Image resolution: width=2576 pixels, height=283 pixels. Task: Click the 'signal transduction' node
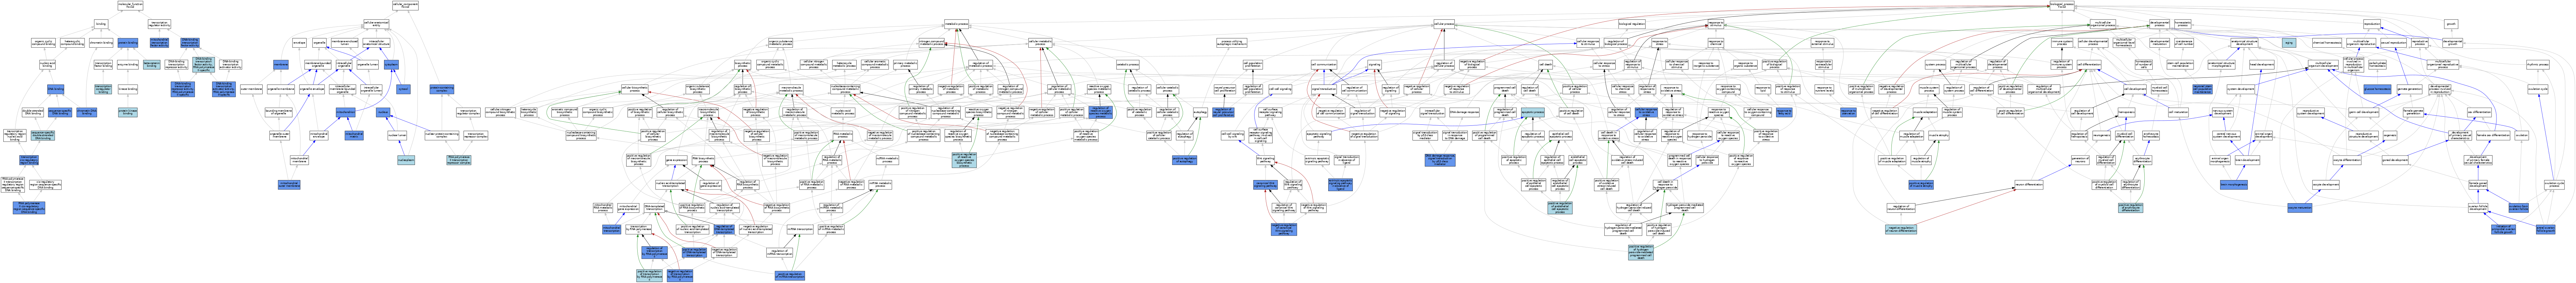[x=1324, y=89]
